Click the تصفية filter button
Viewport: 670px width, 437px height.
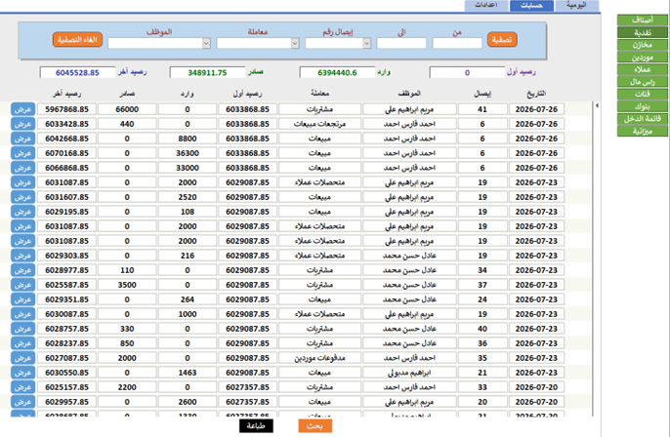click(x=502, y=40)
